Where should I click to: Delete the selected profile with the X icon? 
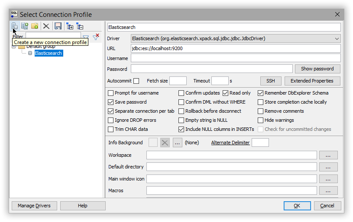[46, 26]
